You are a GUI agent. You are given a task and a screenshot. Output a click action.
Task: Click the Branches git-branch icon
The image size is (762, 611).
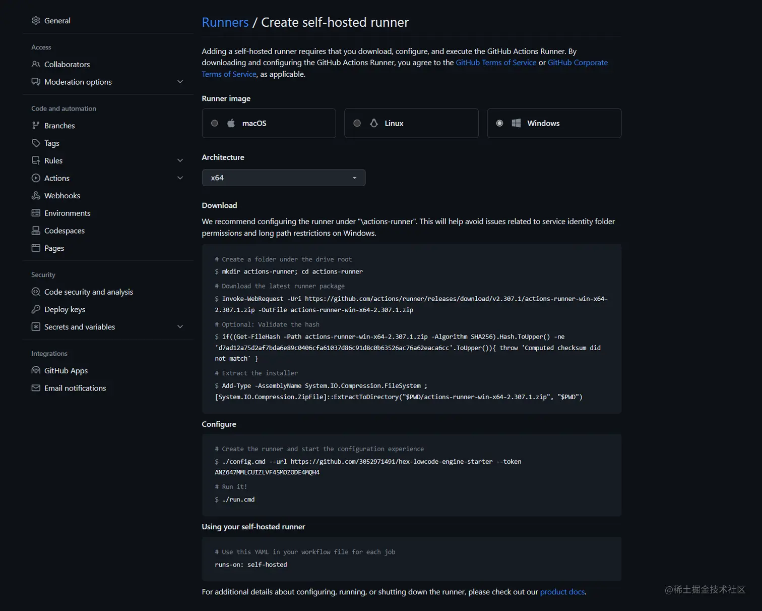point(36,126)
